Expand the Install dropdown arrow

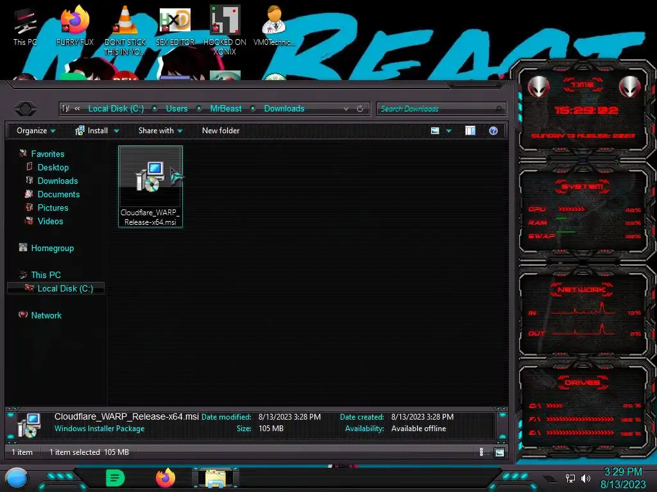pyautogui.click(x=117, y=131)
